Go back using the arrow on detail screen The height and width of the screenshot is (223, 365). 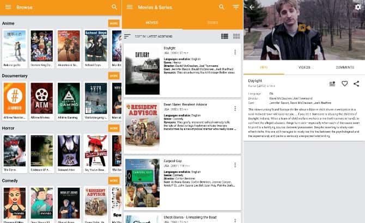click(x=252, y=7)
